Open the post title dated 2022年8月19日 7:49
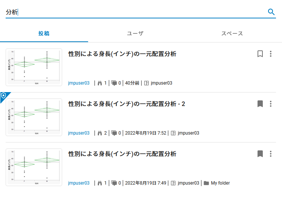The width and height of the screenshot is (282, 200). 122,154
